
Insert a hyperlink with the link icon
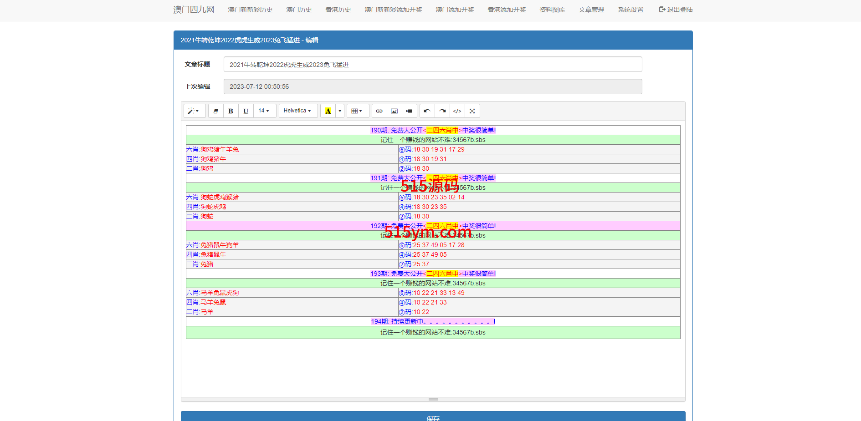point(379,111)
